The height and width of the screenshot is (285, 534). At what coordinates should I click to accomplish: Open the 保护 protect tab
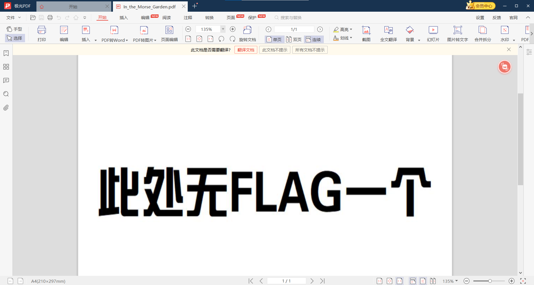(252, 18)
